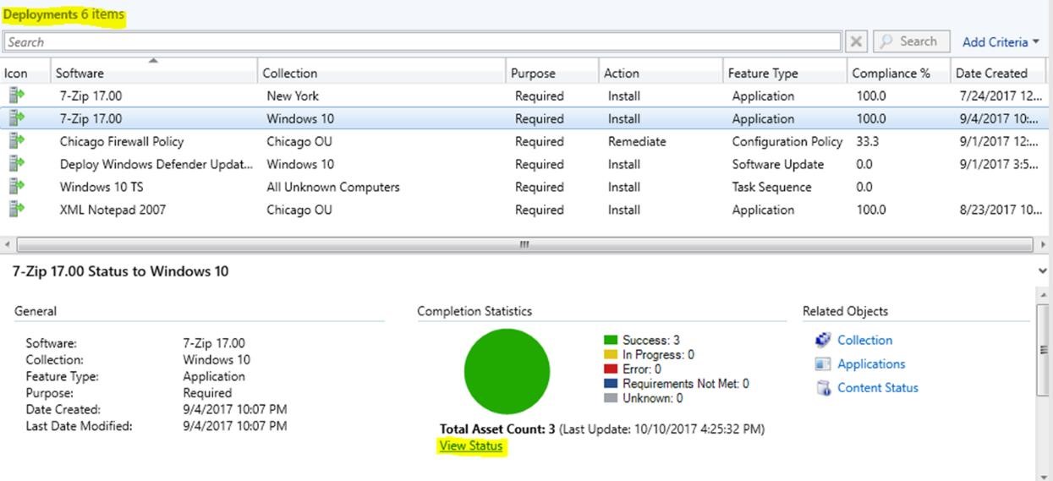Click the deployment icon for 7-Zip New York row
The height and width of the screenshot is (481, 1053).
click(16, 96)
